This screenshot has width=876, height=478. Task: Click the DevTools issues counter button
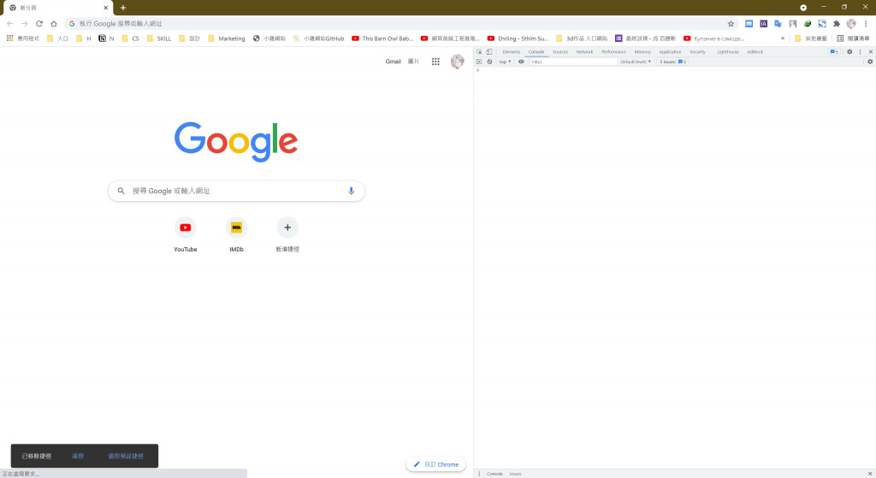(x=834, y=52)
